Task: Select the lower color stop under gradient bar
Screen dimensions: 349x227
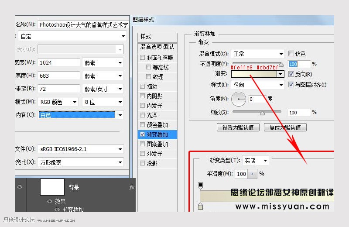Action: point(200,206)
